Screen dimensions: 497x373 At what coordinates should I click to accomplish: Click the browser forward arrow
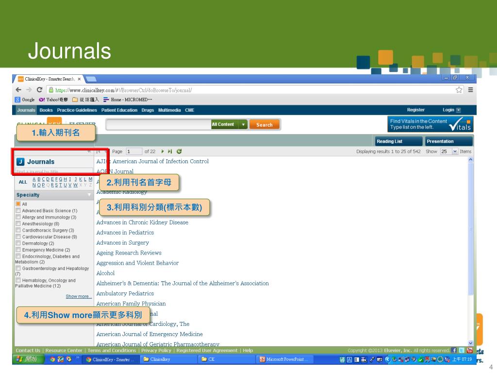[29, 90]
